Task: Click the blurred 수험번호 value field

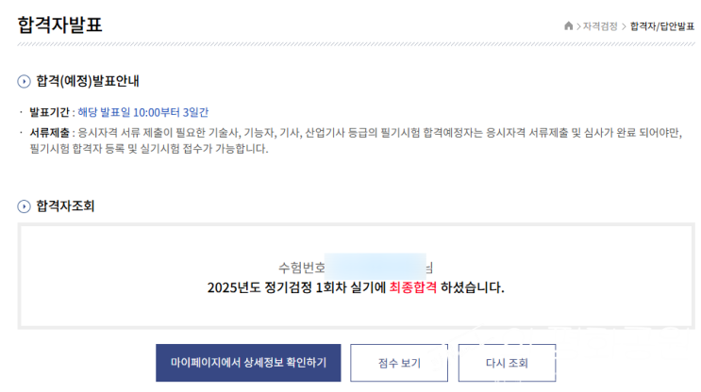Action: pyautogui.click(x=376, y=266)
